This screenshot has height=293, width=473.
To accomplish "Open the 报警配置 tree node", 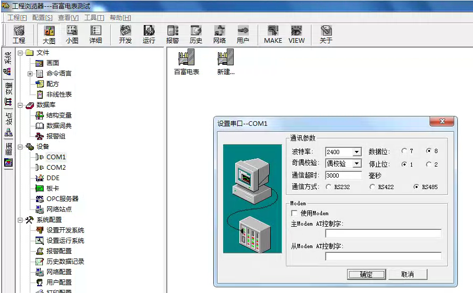I will click(59, 251).
